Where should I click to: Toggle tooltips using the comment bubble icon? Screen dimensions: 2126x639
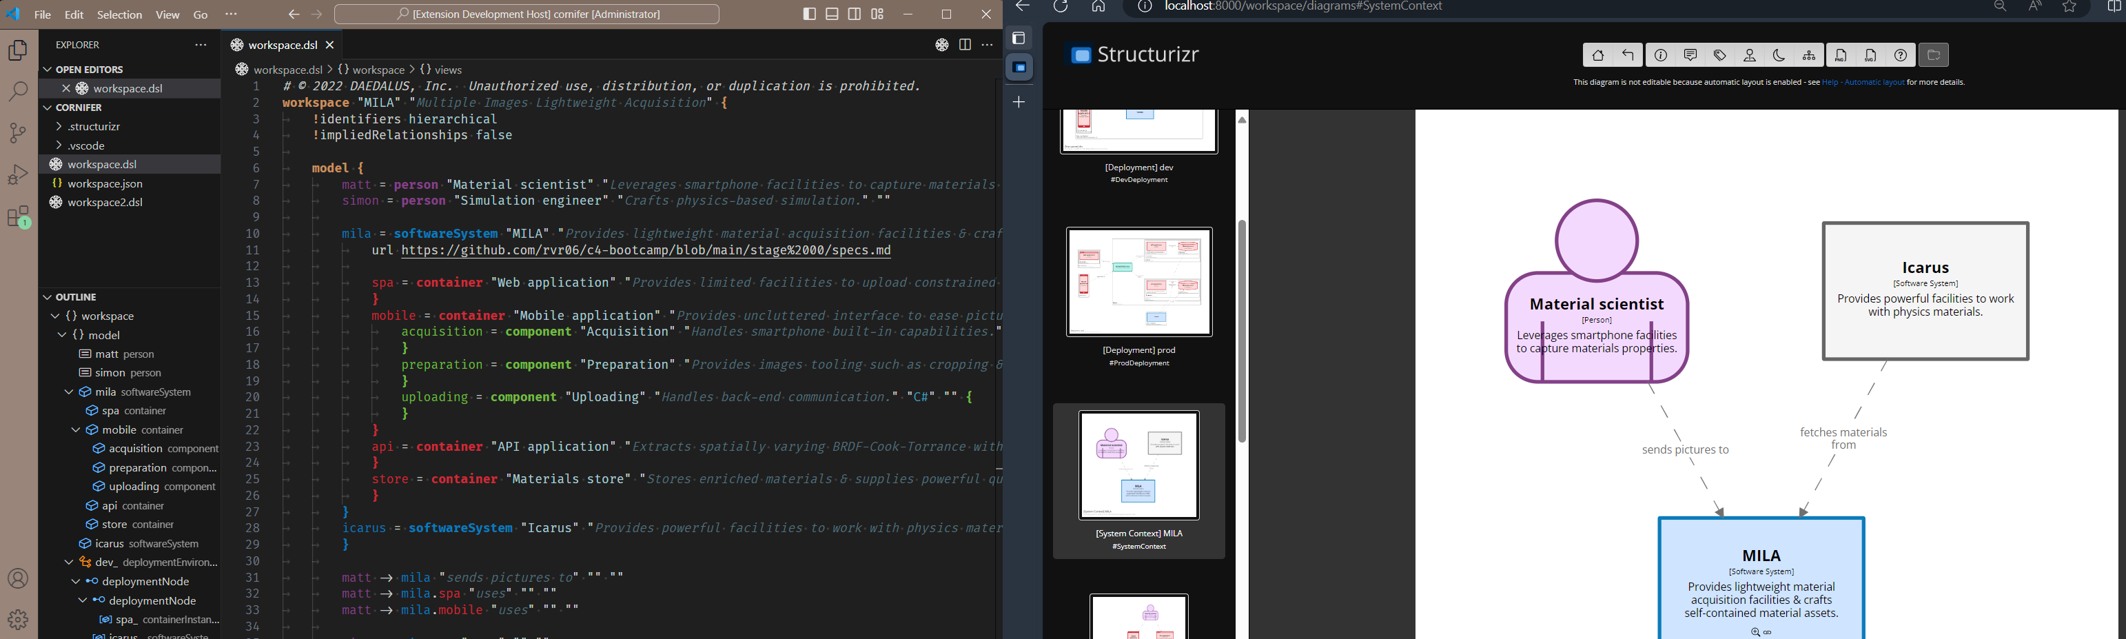pyautogui.click(x=1690, y=55)
